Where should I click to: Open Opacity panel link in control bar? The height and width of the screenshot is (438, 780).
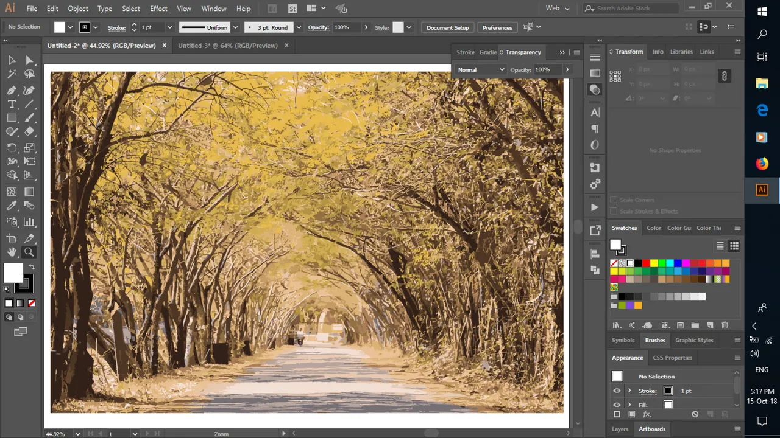[319, 27]
